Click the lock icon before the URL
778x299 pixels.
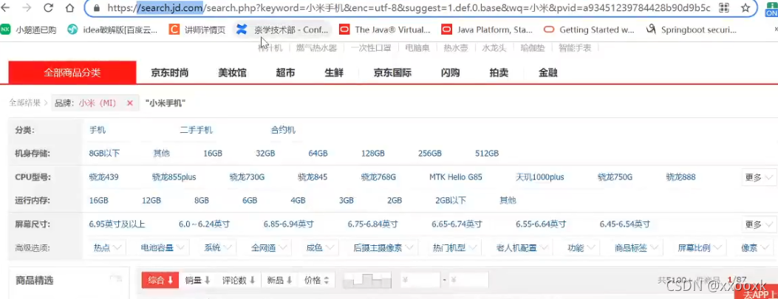click(98, 8)
